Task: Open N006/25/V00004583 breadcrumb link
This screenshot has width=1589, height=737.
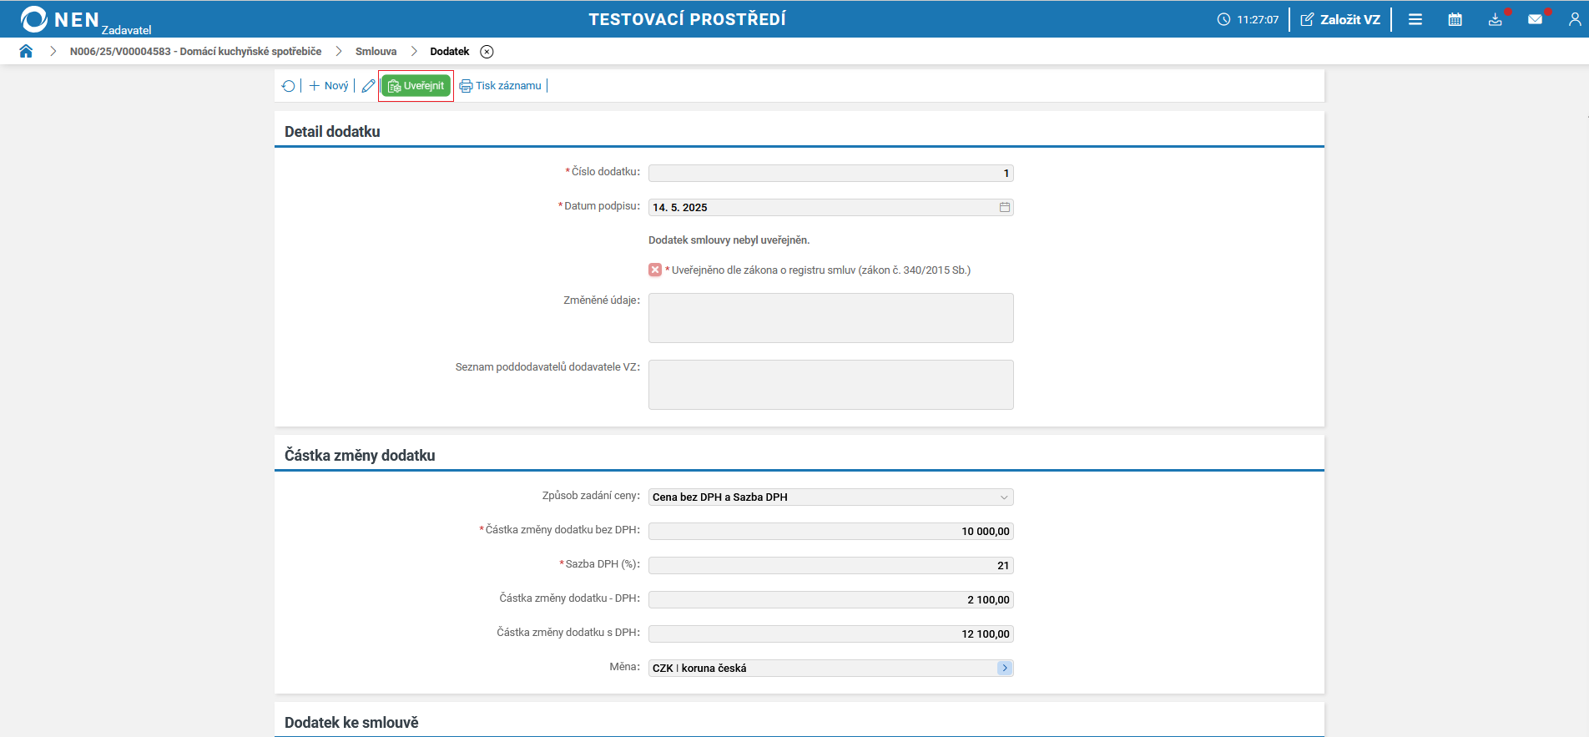Action: pyautogui.click(x=195, y=52)
